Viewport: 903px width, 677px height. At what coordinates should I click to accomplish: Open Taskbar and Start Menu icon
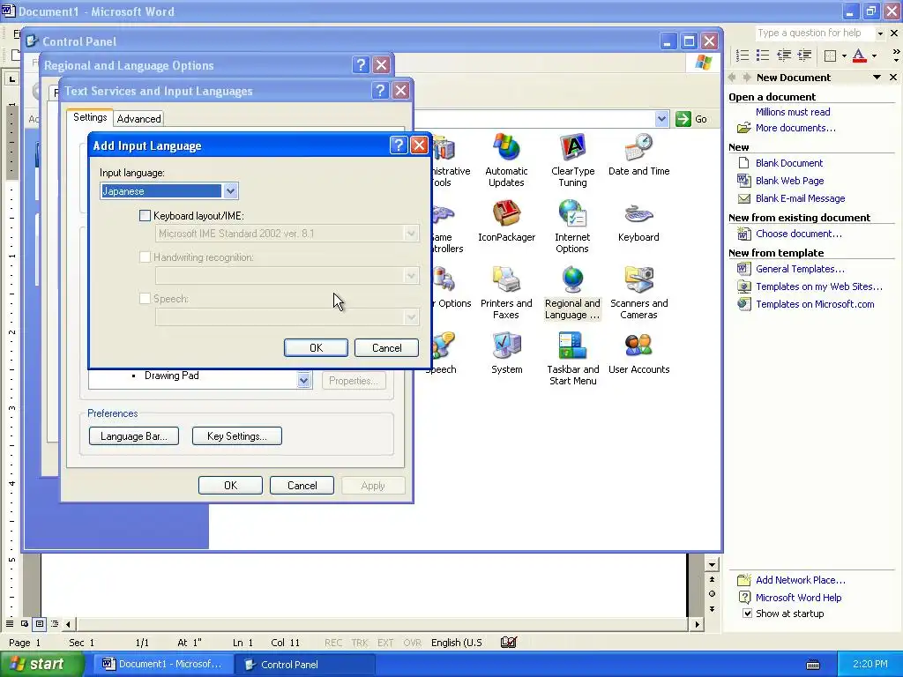[x=572, y=360]
